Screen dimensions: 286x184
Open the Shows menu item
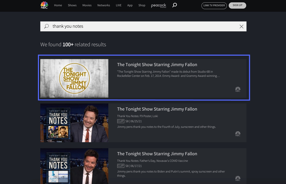pyautogui.click(x=72, y=5)
